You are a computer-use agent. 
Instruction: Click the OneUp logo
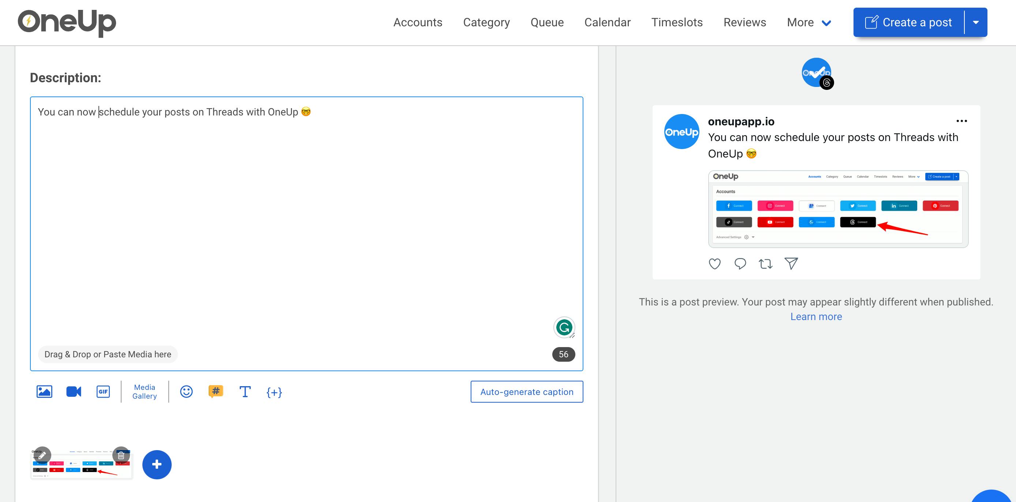(x=67, y=23)
